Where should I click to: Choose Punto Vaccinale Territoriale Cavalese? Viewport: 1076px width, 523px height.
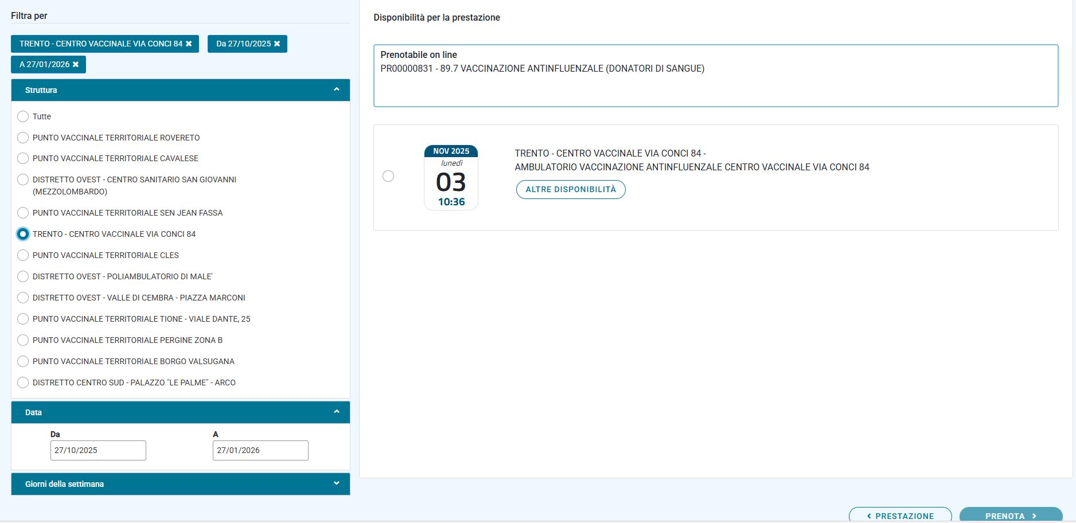tap(23, 159)
